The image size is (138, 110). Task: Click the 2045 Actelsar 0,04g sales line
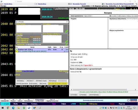click(34, 86)
